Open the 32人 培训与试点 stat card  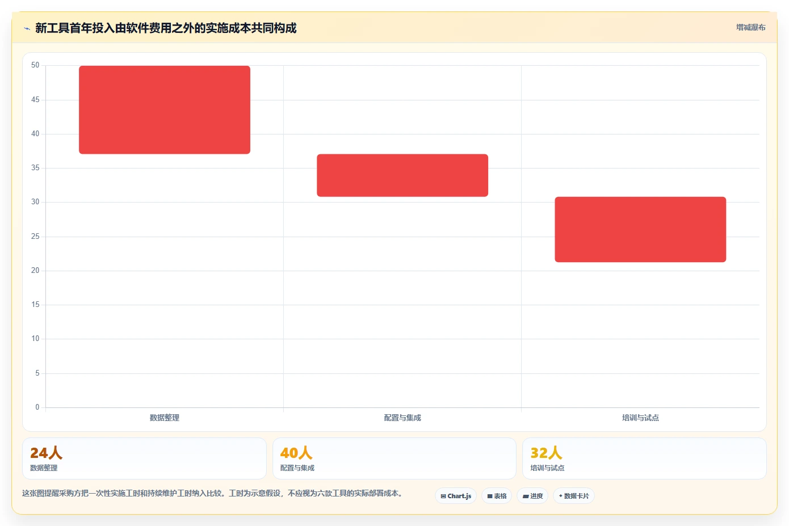coord(644,458)
